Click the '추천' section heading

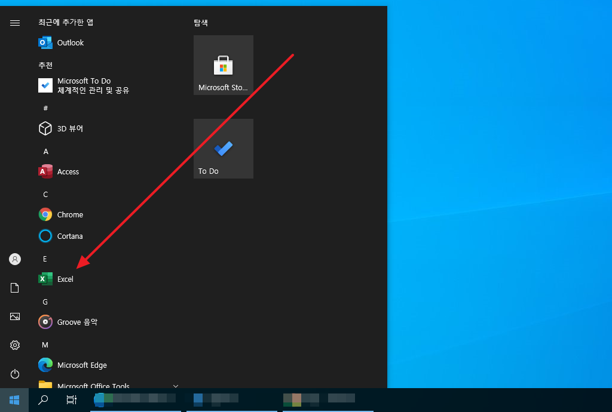[x=45, y=65]
